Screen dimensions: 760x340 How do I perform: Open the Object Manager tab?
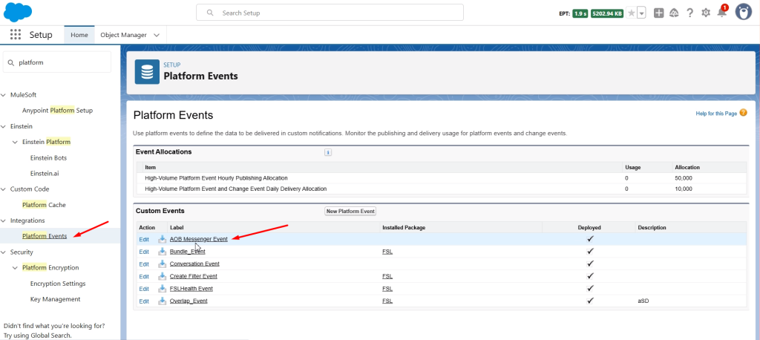click(x=124, y=35)
